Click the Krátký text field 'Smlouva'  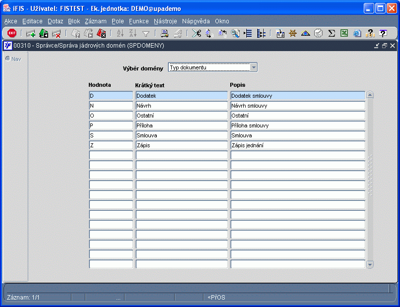pos(182,135)
